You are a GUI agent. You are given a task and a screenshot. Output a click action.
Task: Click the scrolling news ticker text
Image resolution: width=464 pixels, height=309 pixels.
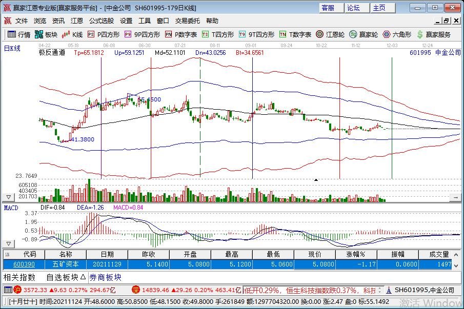click(x=310, y=291)
